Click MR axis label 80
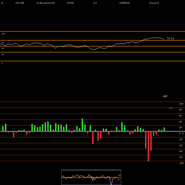This screenshot has height=185, width=185. click(181, 110)
